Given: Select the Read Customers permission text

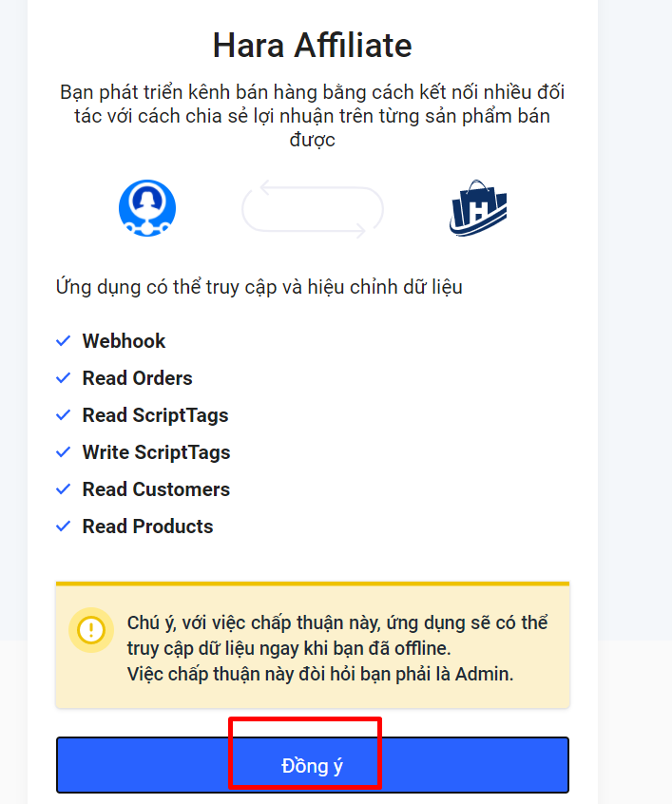Looking at the screenshot, I should point(157,489).
